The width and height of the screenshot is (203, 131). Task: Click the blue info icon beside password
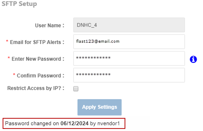tap(193, 59)
